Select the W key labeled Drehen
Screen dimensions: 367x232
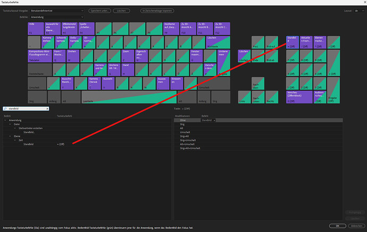tap(73, 56)
